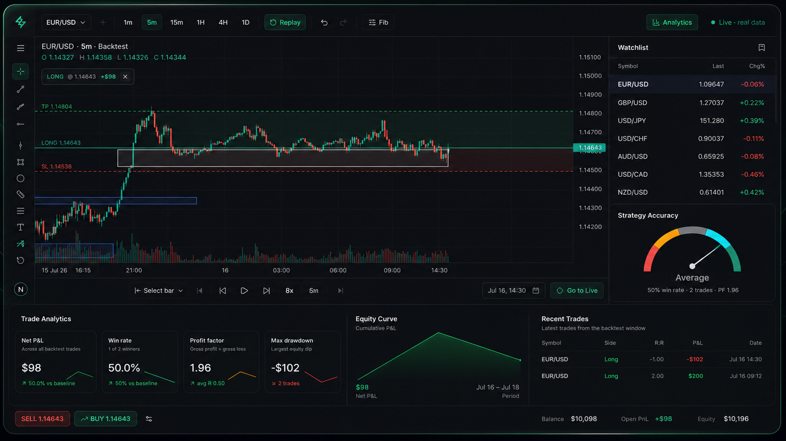Select the horizontal lines levels tool
The image size is (786, 441).
click(20, 211)
